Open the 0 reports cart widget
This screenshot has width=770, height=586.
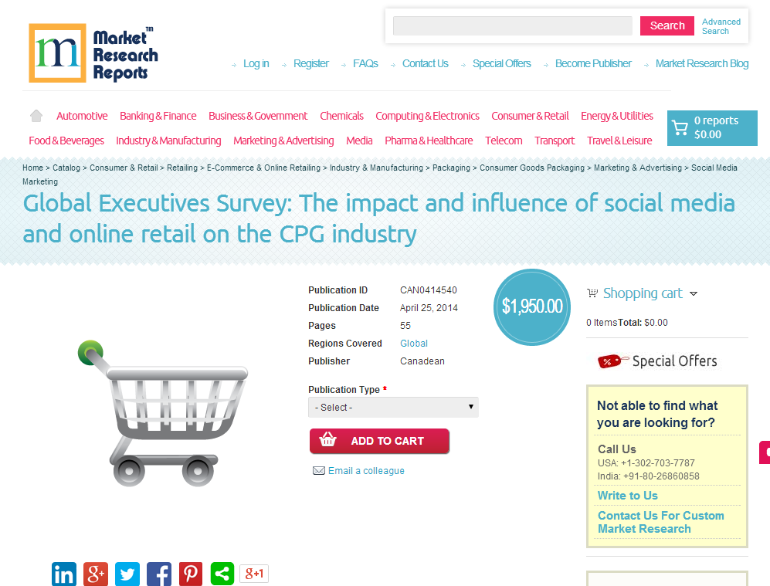712,127
